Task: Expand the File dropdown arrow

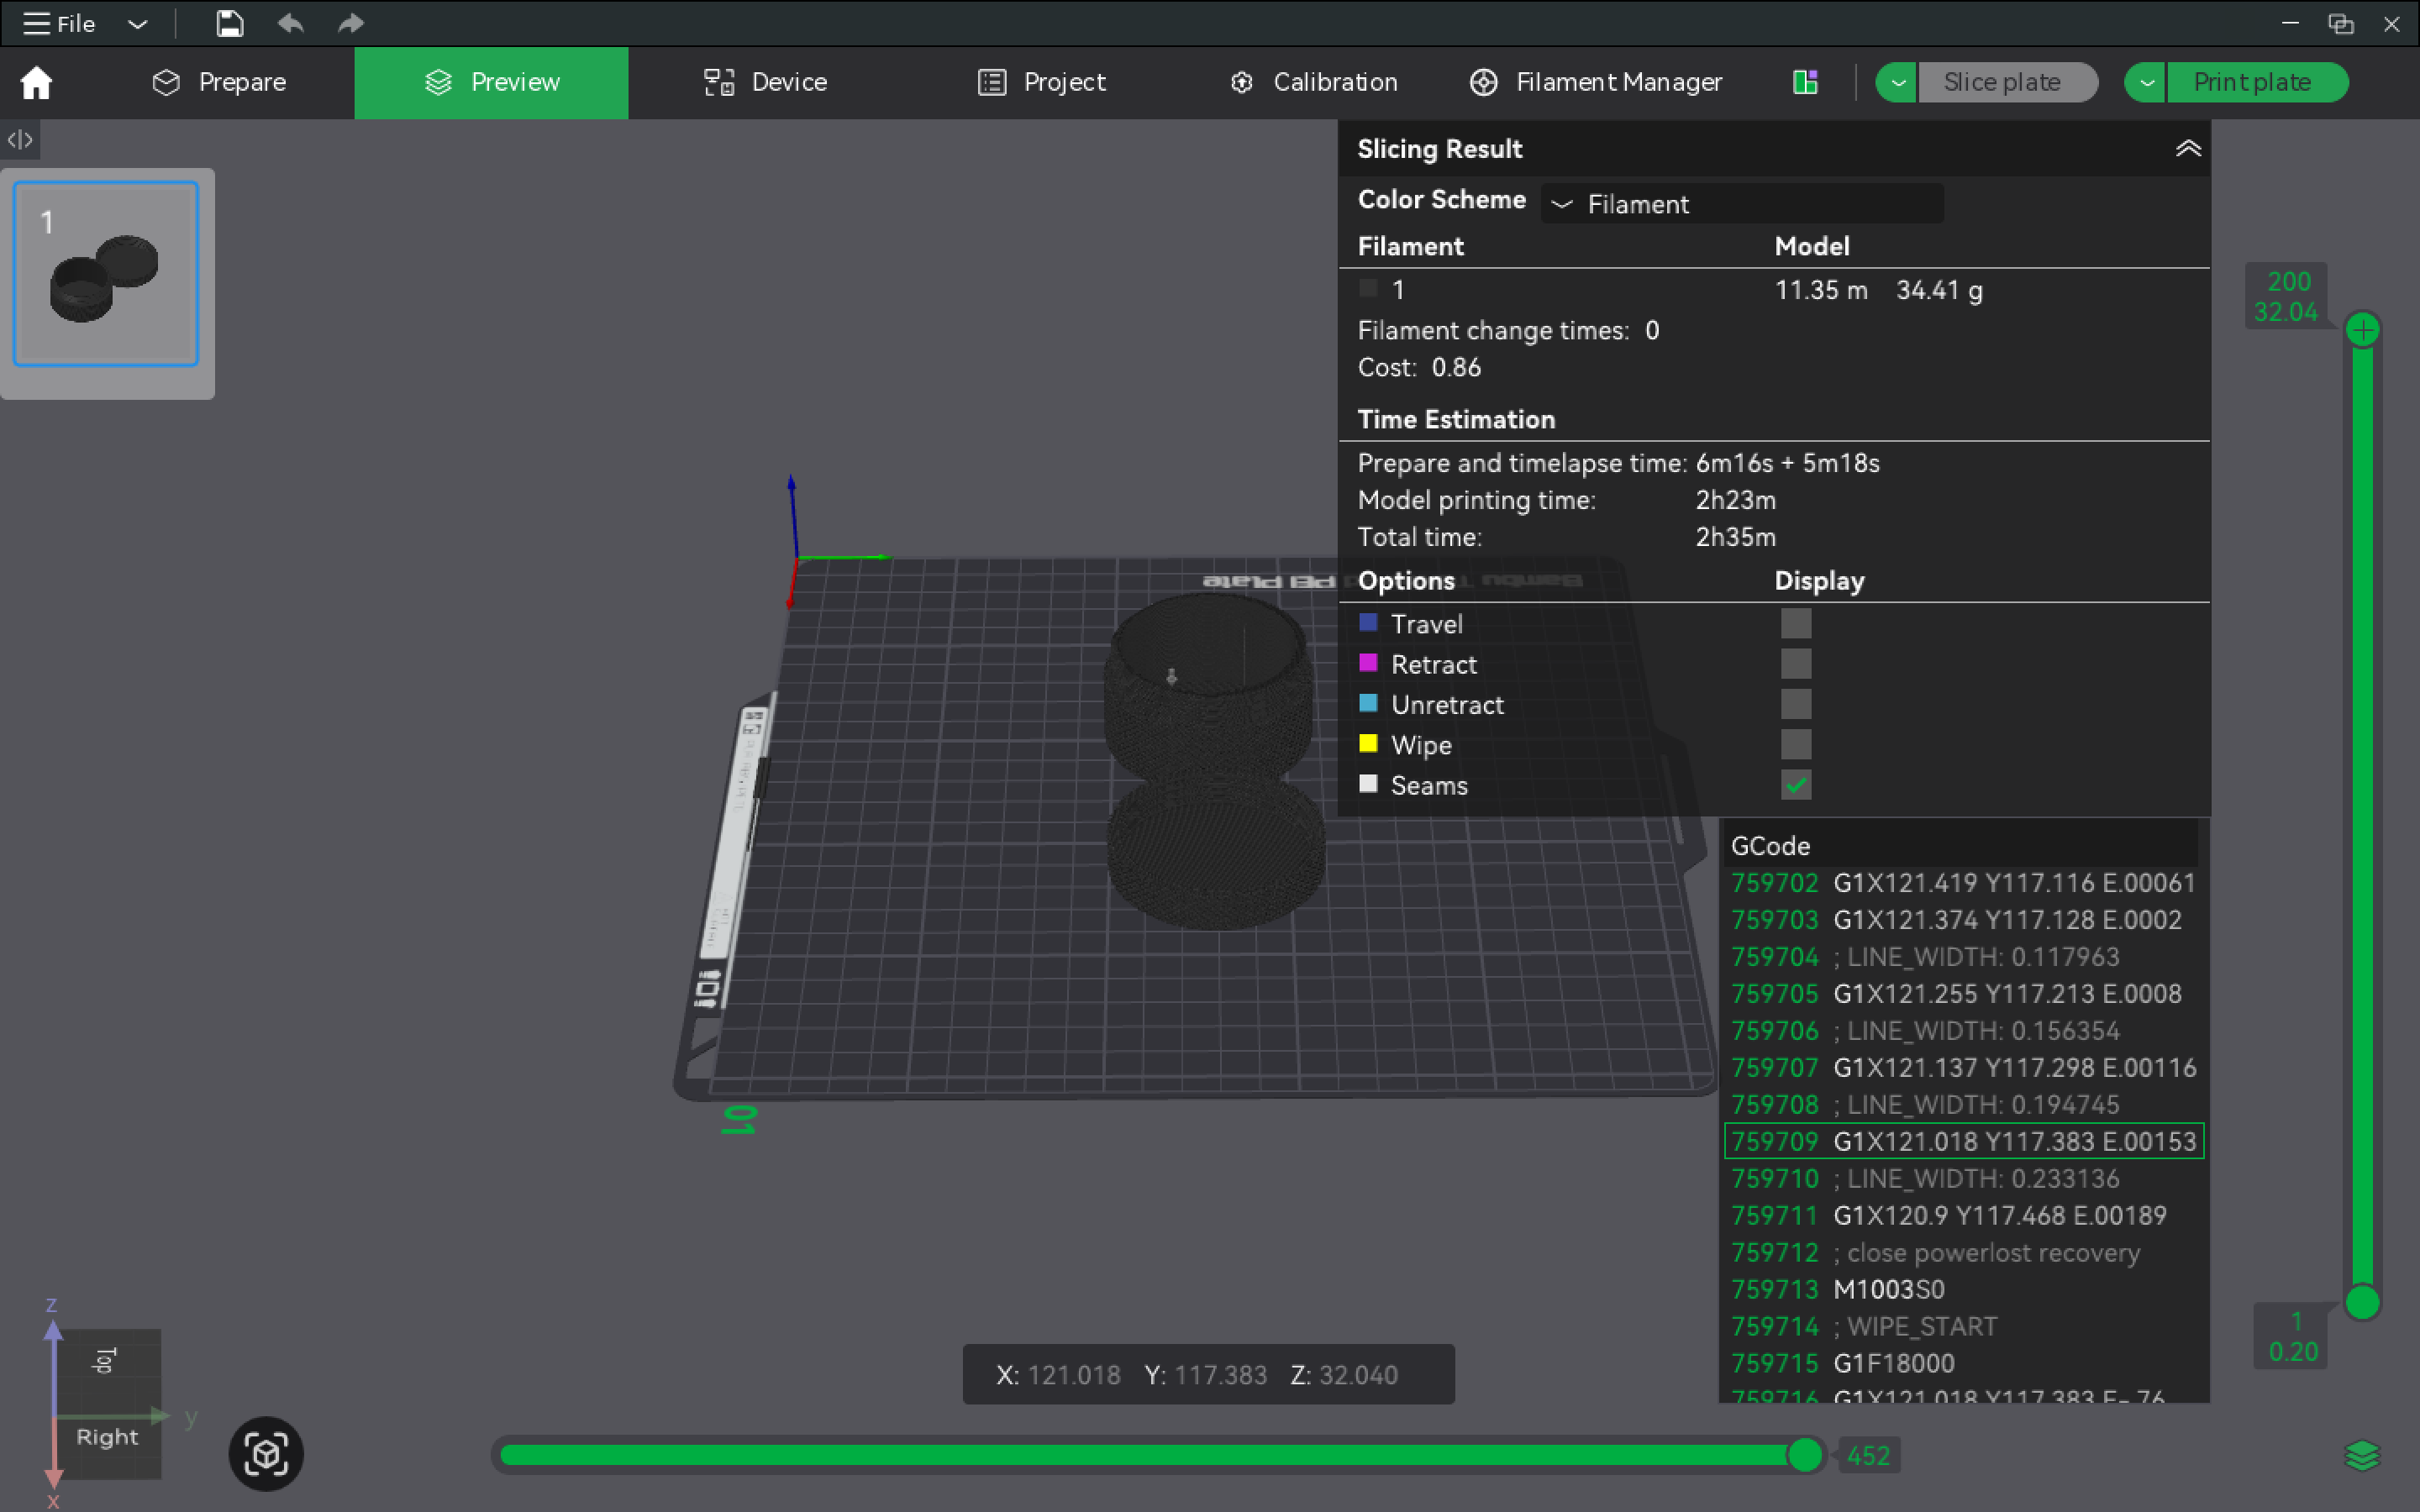Action: 138,24
